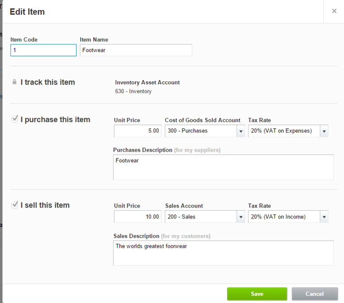Image resolution: width=344 pixels, height=303 pixels.
Task: Select the purchase Unit Price field showing 5.00
Action: pyautogui.click(x=138, y=131)
